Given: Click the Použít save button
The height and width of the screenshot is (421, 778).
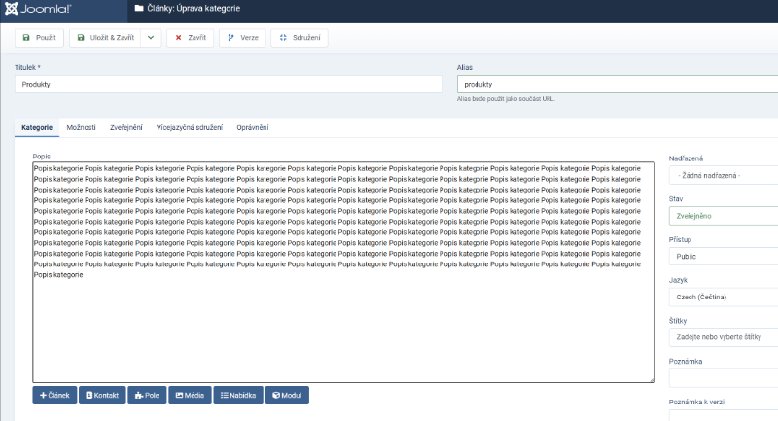Looking at the screenshot, I should pos(39,38).
